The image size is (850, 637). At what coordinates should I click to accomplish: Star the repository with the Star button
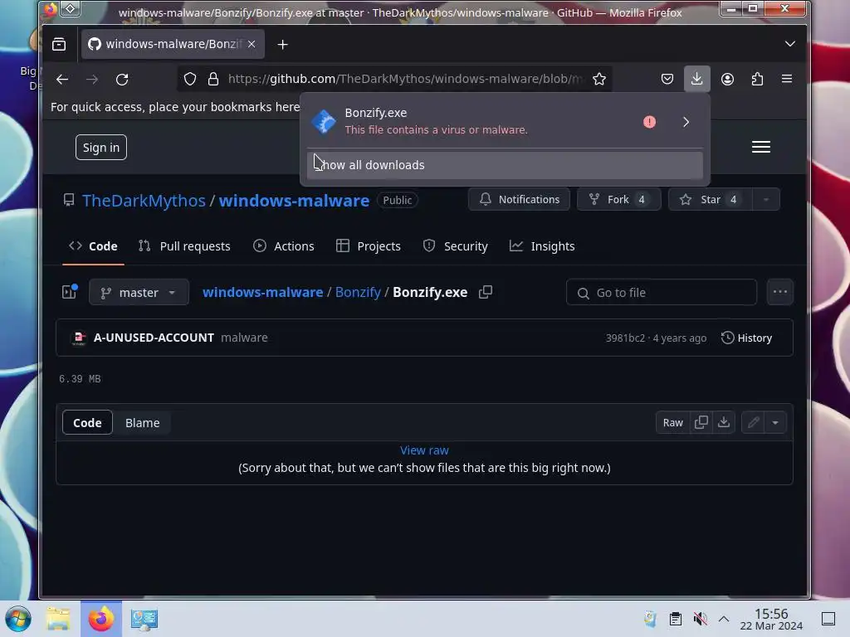(711, 199)
